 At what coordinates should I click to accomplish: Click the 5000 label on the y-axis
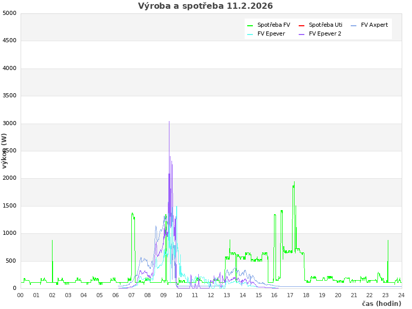[x=9, y=13]
